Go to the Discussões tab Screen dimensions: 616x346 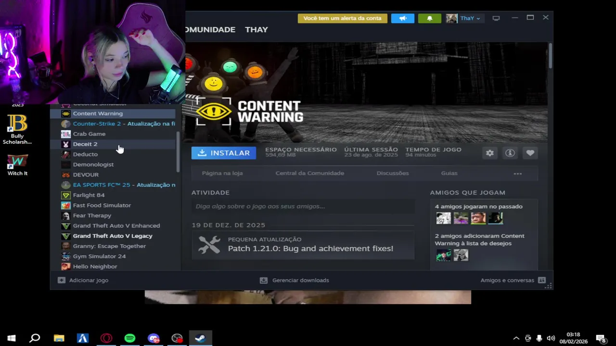tap(393, 173)
